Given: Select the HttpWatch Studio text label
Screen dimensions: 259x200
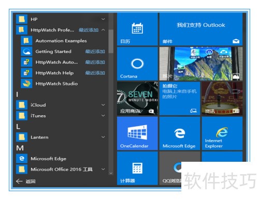Looking at the screenshot, I should 56,84.
